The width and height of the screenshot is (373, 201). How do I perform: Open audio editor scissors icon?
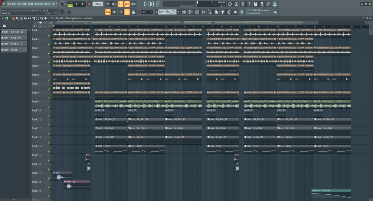tap(236, 4)
